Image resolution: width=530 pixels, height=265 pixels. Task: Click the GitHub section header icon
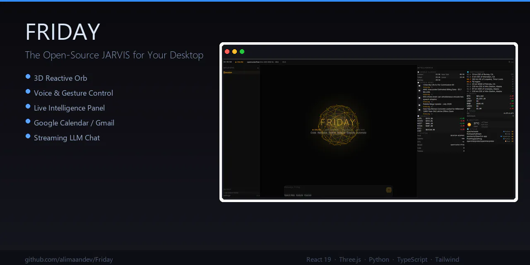pyautogui.click(x=468, y=129)
